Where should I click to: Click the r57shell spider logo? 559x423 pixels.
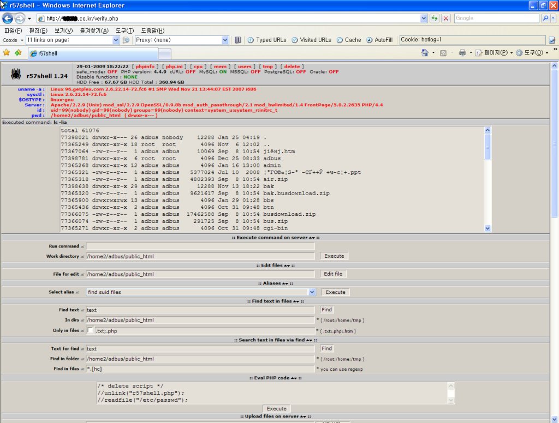point(16,74)
